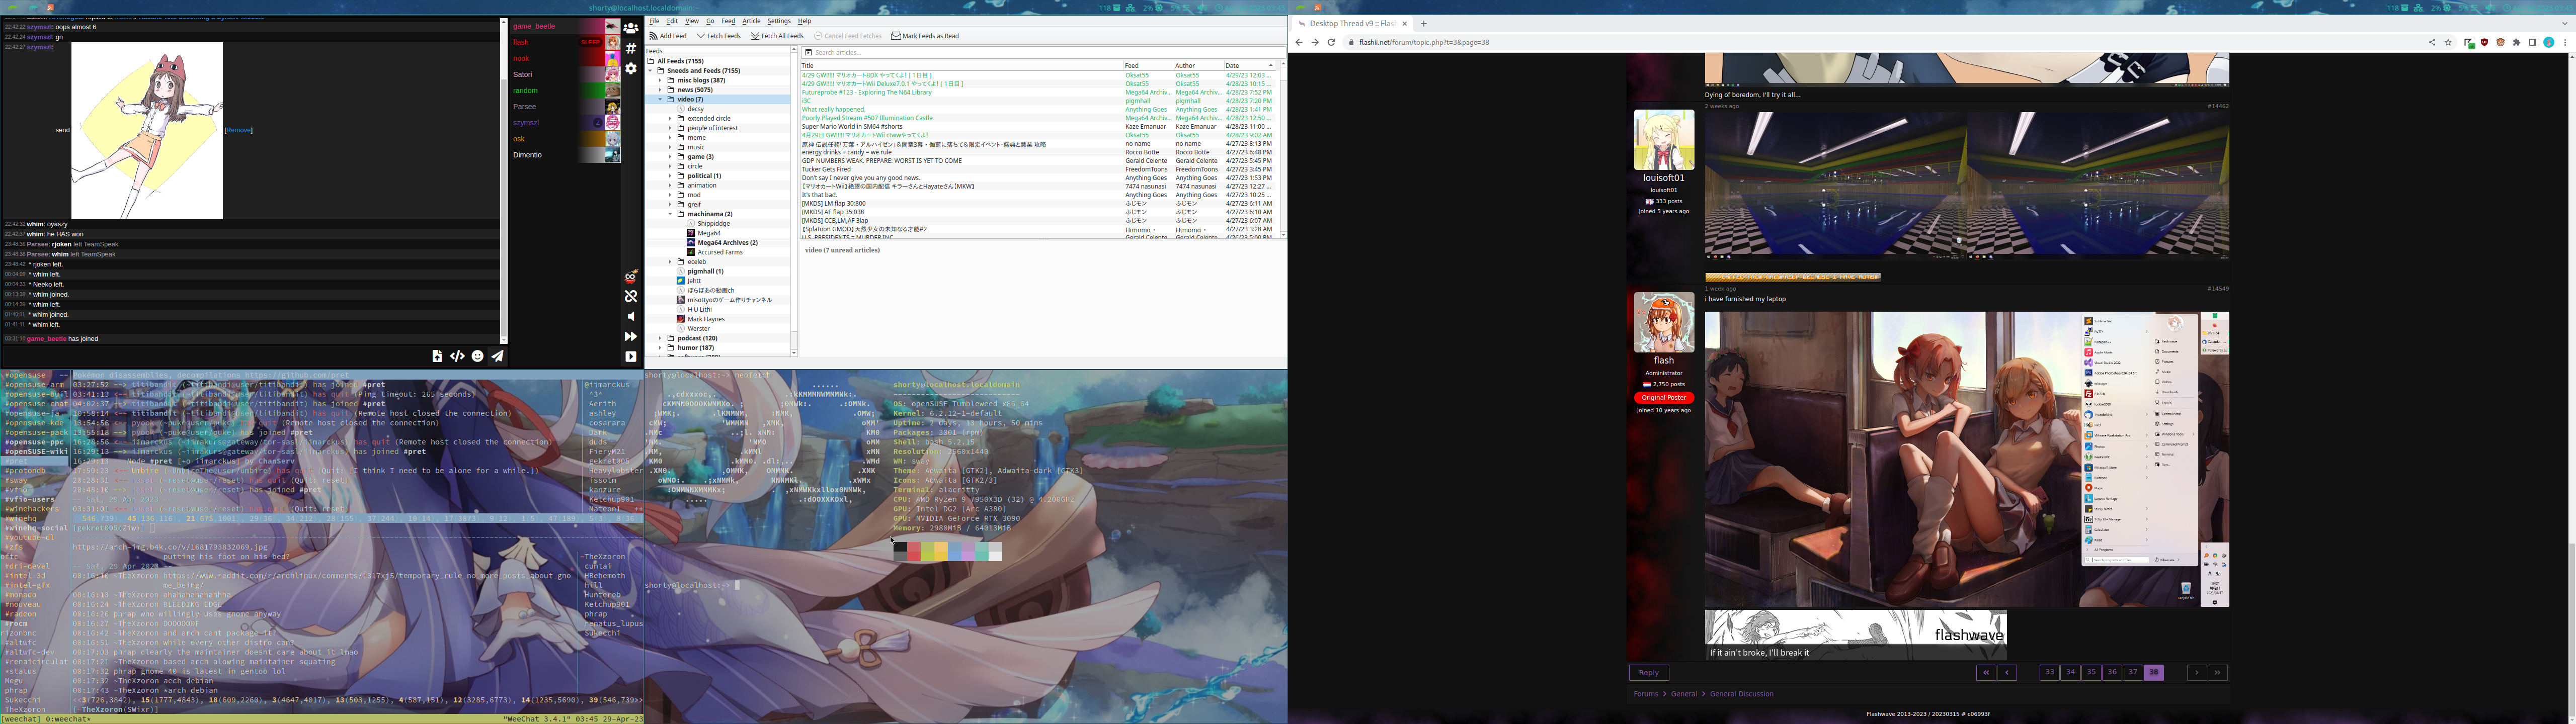Viewport: 2576px width, 724px height.
Task: Click the browser address bar URL
Action: [x=1424, y=42]
